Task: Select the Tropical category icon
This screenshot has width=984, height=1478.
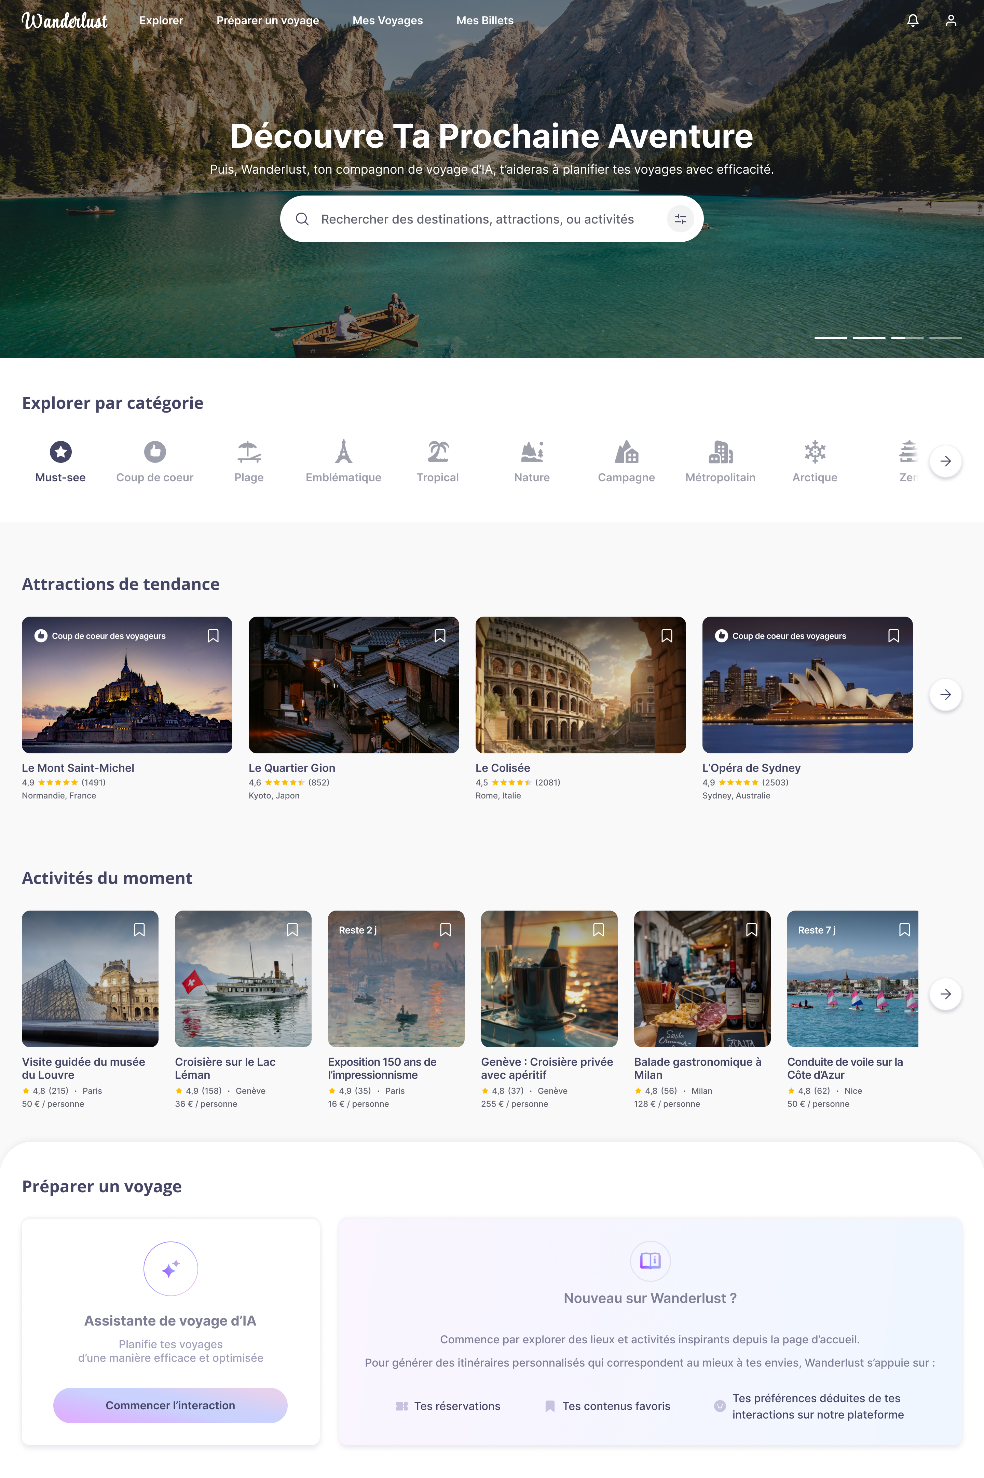Action: 437,452
